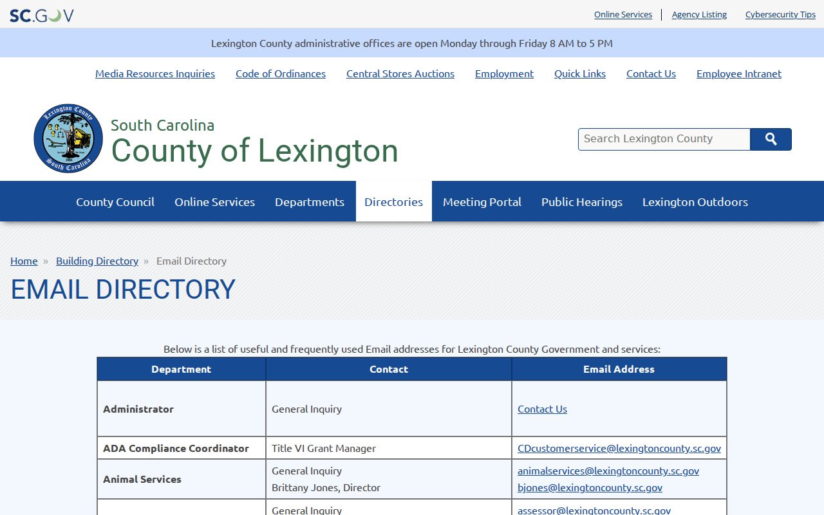
Task: Click the administrative offices hours banner
Action: coord(412,43)
